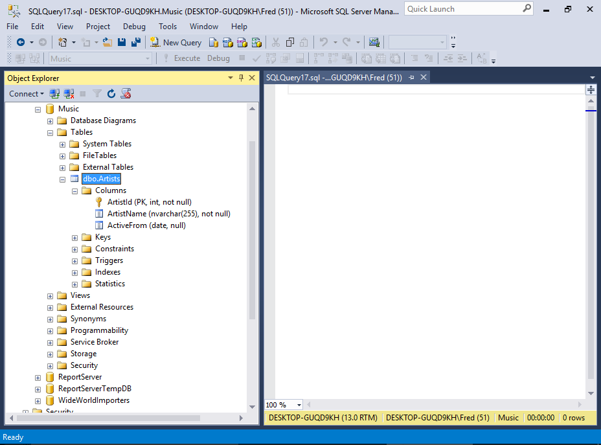Click the Debug toolbar button
The height and width of the screenshot is (445, 601).
tap(218, 58)
